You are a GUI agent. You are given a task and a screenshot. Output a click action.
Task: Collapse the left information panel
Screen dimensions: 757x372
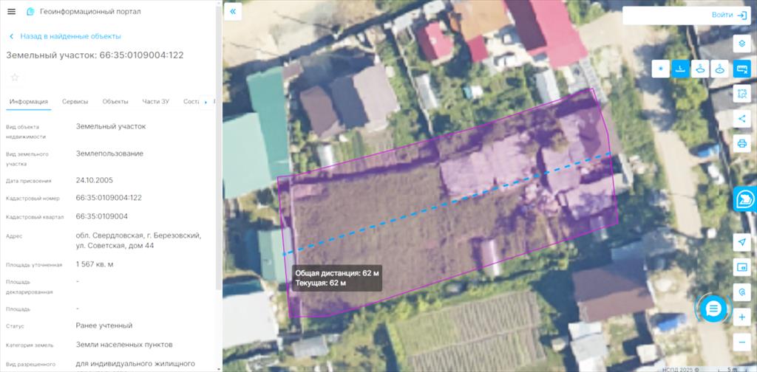click(233, 12)
